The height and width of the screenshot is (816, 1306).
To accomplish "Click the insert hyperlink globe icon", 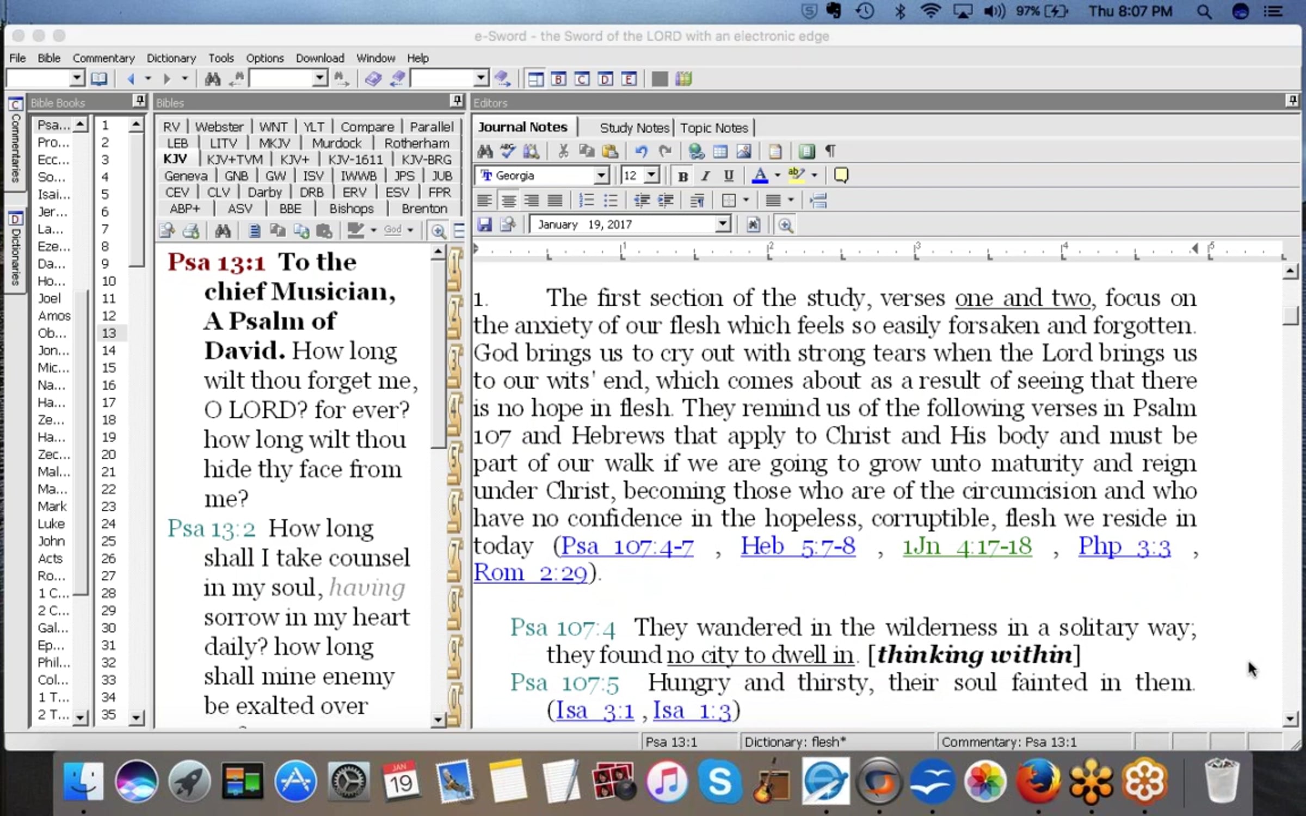I will [x=696, y=151].
